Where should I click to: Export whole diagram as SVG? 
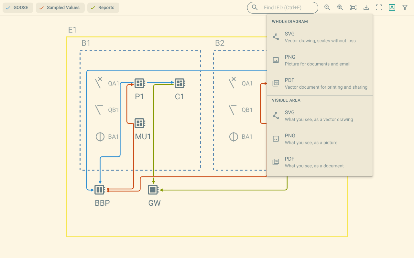[320, 37]
